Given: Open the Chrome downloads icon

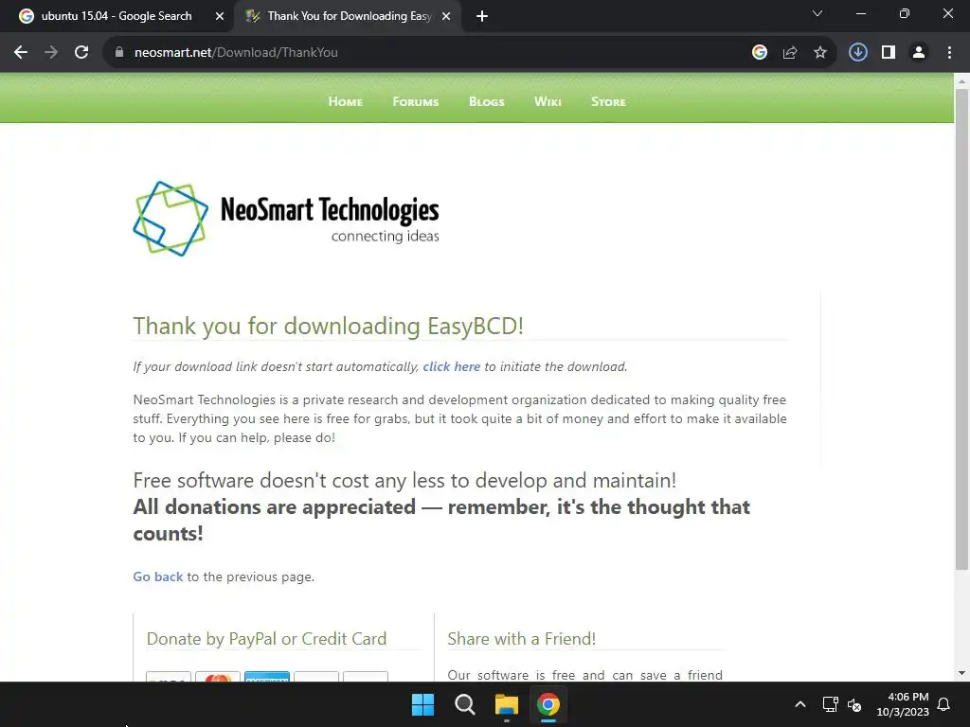Looking at the screenshot, I should 858,53.
